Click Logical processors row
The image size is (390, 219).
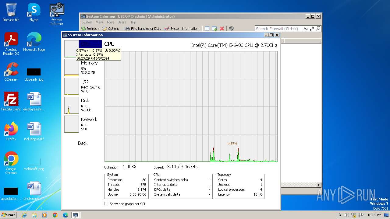tap(240, 189)
